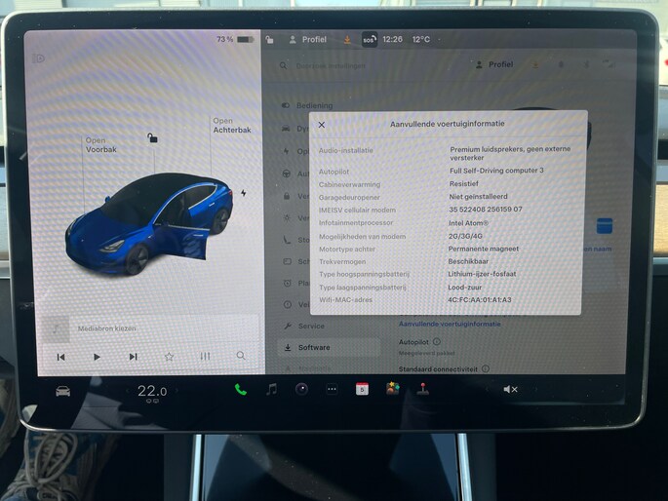Open the dashcam camera icon
Viewport: 668px width, 501px height.
click(x=301, y=389)
